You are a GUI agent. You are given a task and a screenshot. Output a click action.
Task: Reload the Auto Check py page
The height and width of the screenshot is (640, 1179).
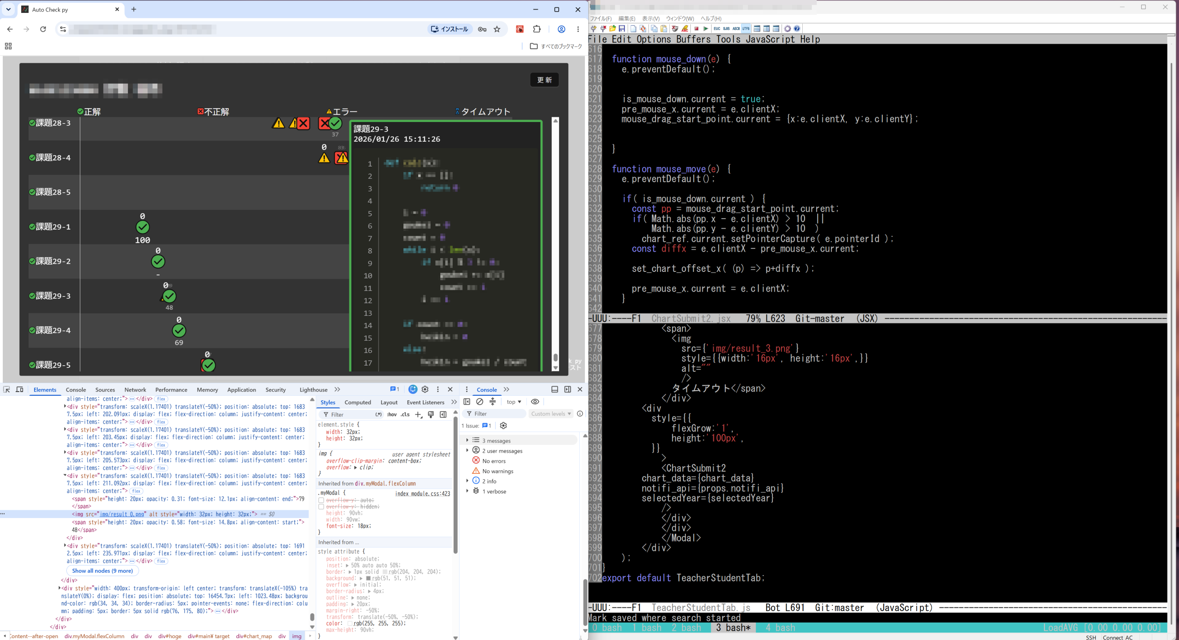[x=43, y=29]
